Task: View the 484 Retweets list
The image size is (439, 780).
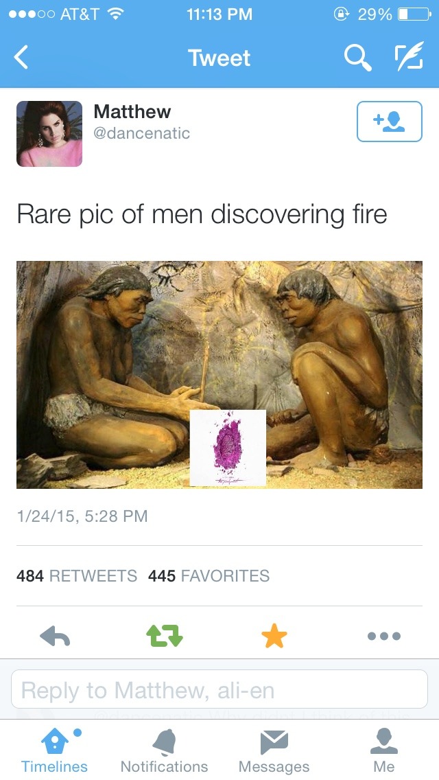Action: click(77, 575)
